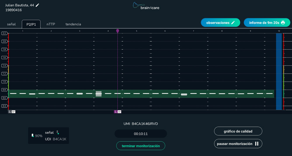Click the UDI B4CA1K device label
Viewport: 292px width, 156px height.
[55, 139]
